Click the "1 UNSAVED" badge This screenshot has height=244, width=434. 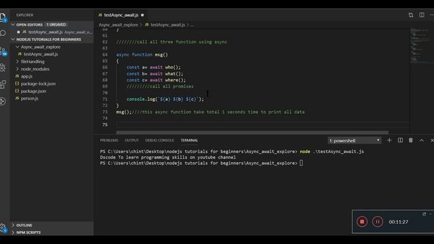(x=56, y=24)
